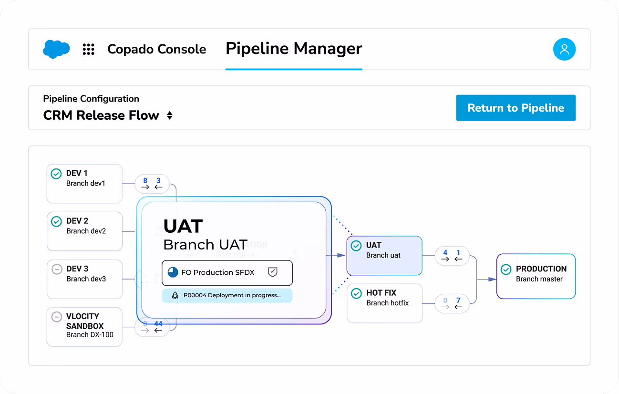Click the Copado Console title
The image size is (619, 394).
157,49
